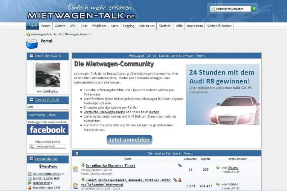Click Neu seit Heute link
The width and height of the screenshot is (287, 191).
pos(47,174)
